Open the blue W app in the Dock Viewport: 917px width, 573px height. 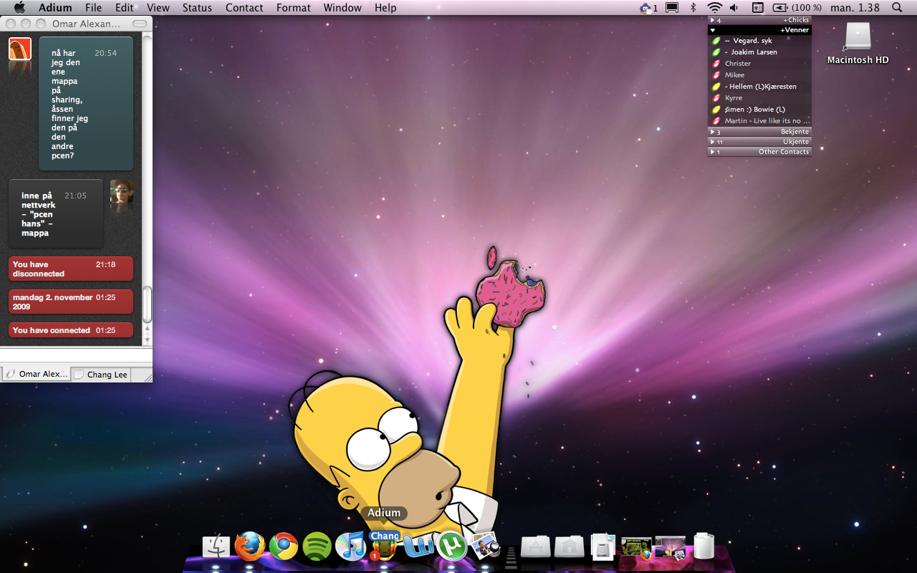(x=418, y=546)
